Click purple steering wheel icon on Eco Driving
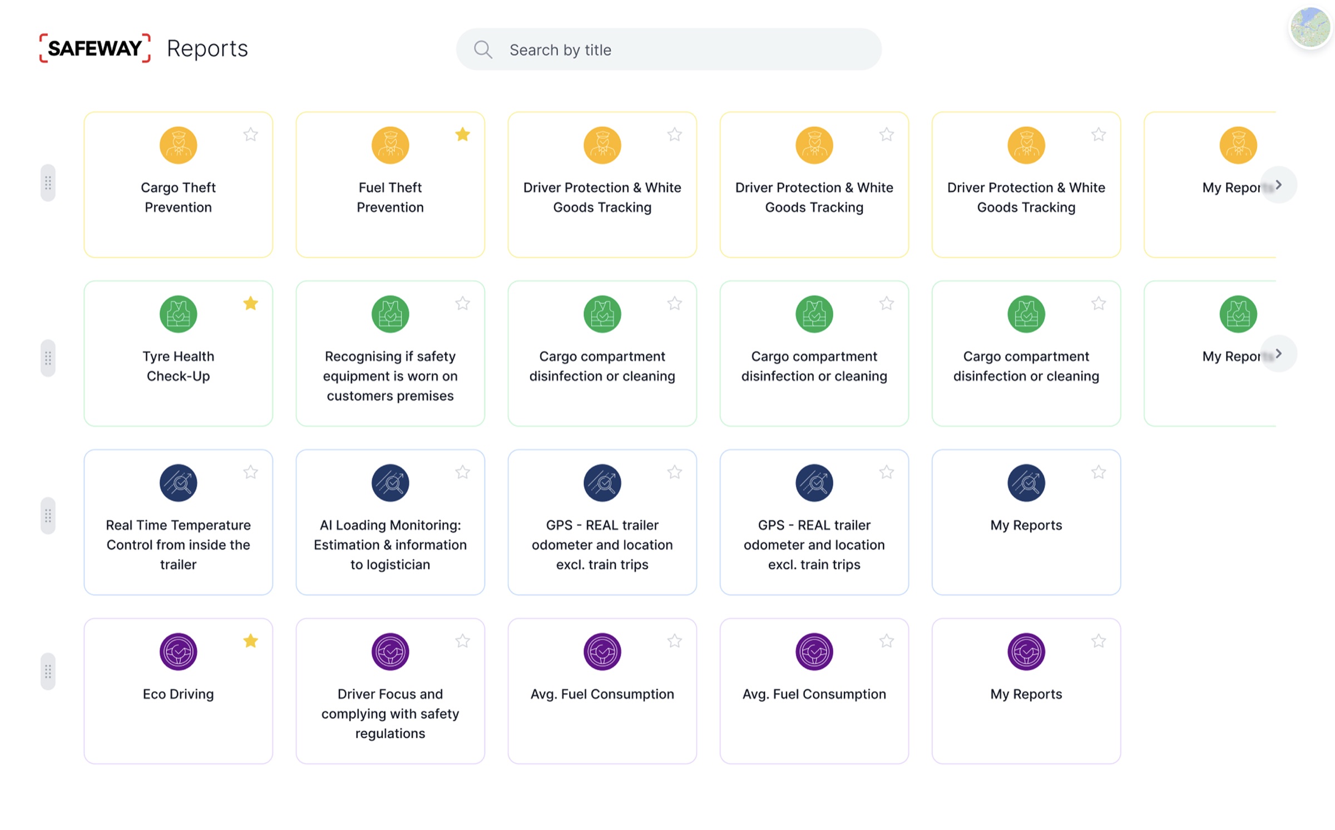The image size is (1335, 830). click(178, 651)
